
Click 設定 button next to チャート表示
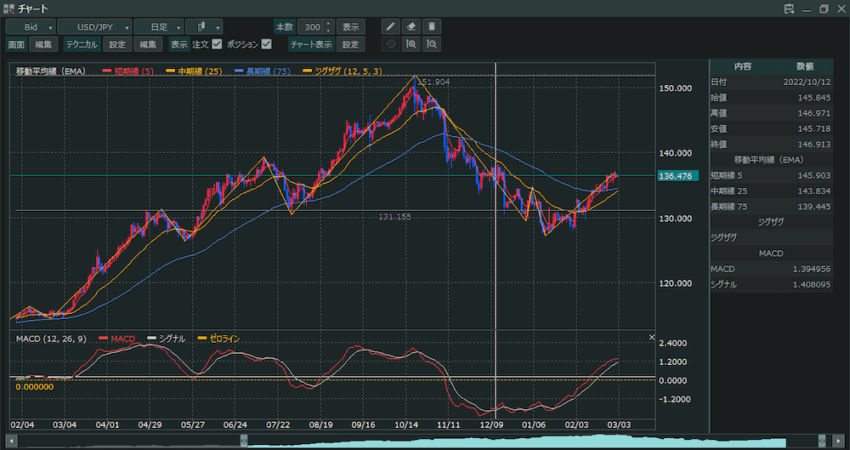click(x=351, y=44)
